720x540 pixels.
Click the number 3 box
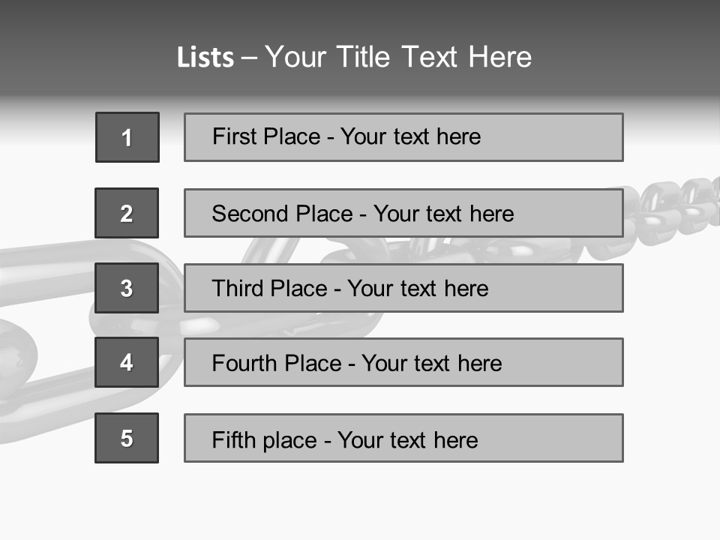point(127,288)
